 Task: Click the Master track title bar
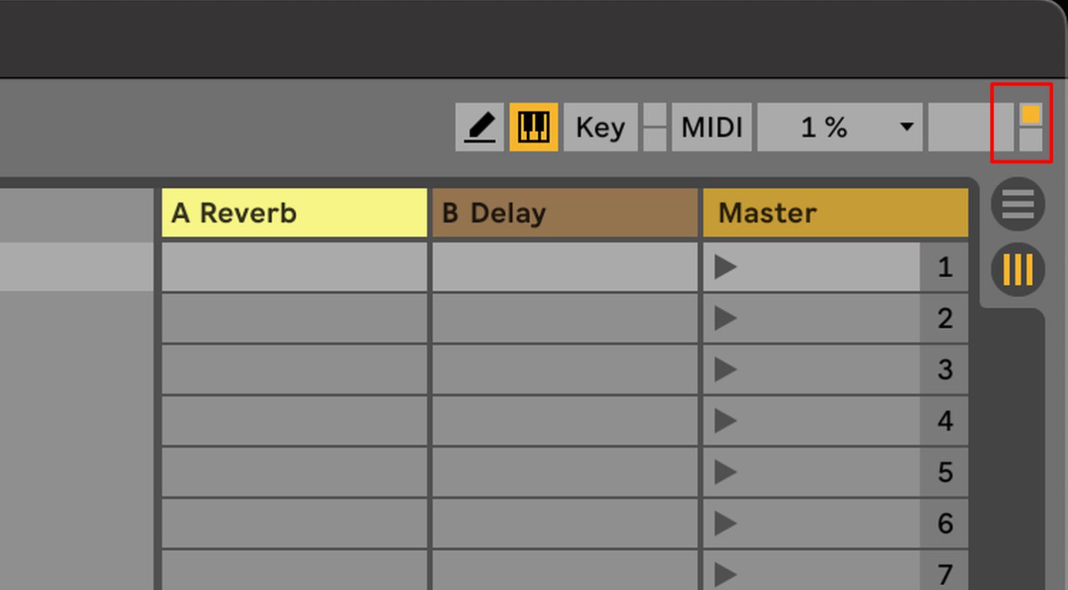click(x=834, y=213)
